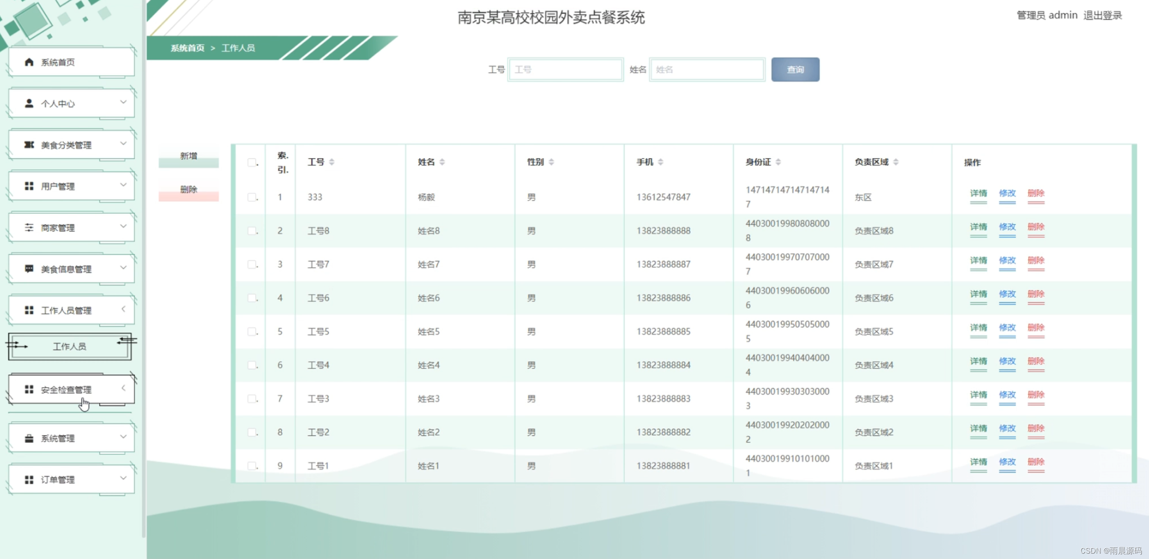Focus the 姓名 search input field
Image resolution: width=1149 pixels, height=559 pixels.
[x=707, y=70]
